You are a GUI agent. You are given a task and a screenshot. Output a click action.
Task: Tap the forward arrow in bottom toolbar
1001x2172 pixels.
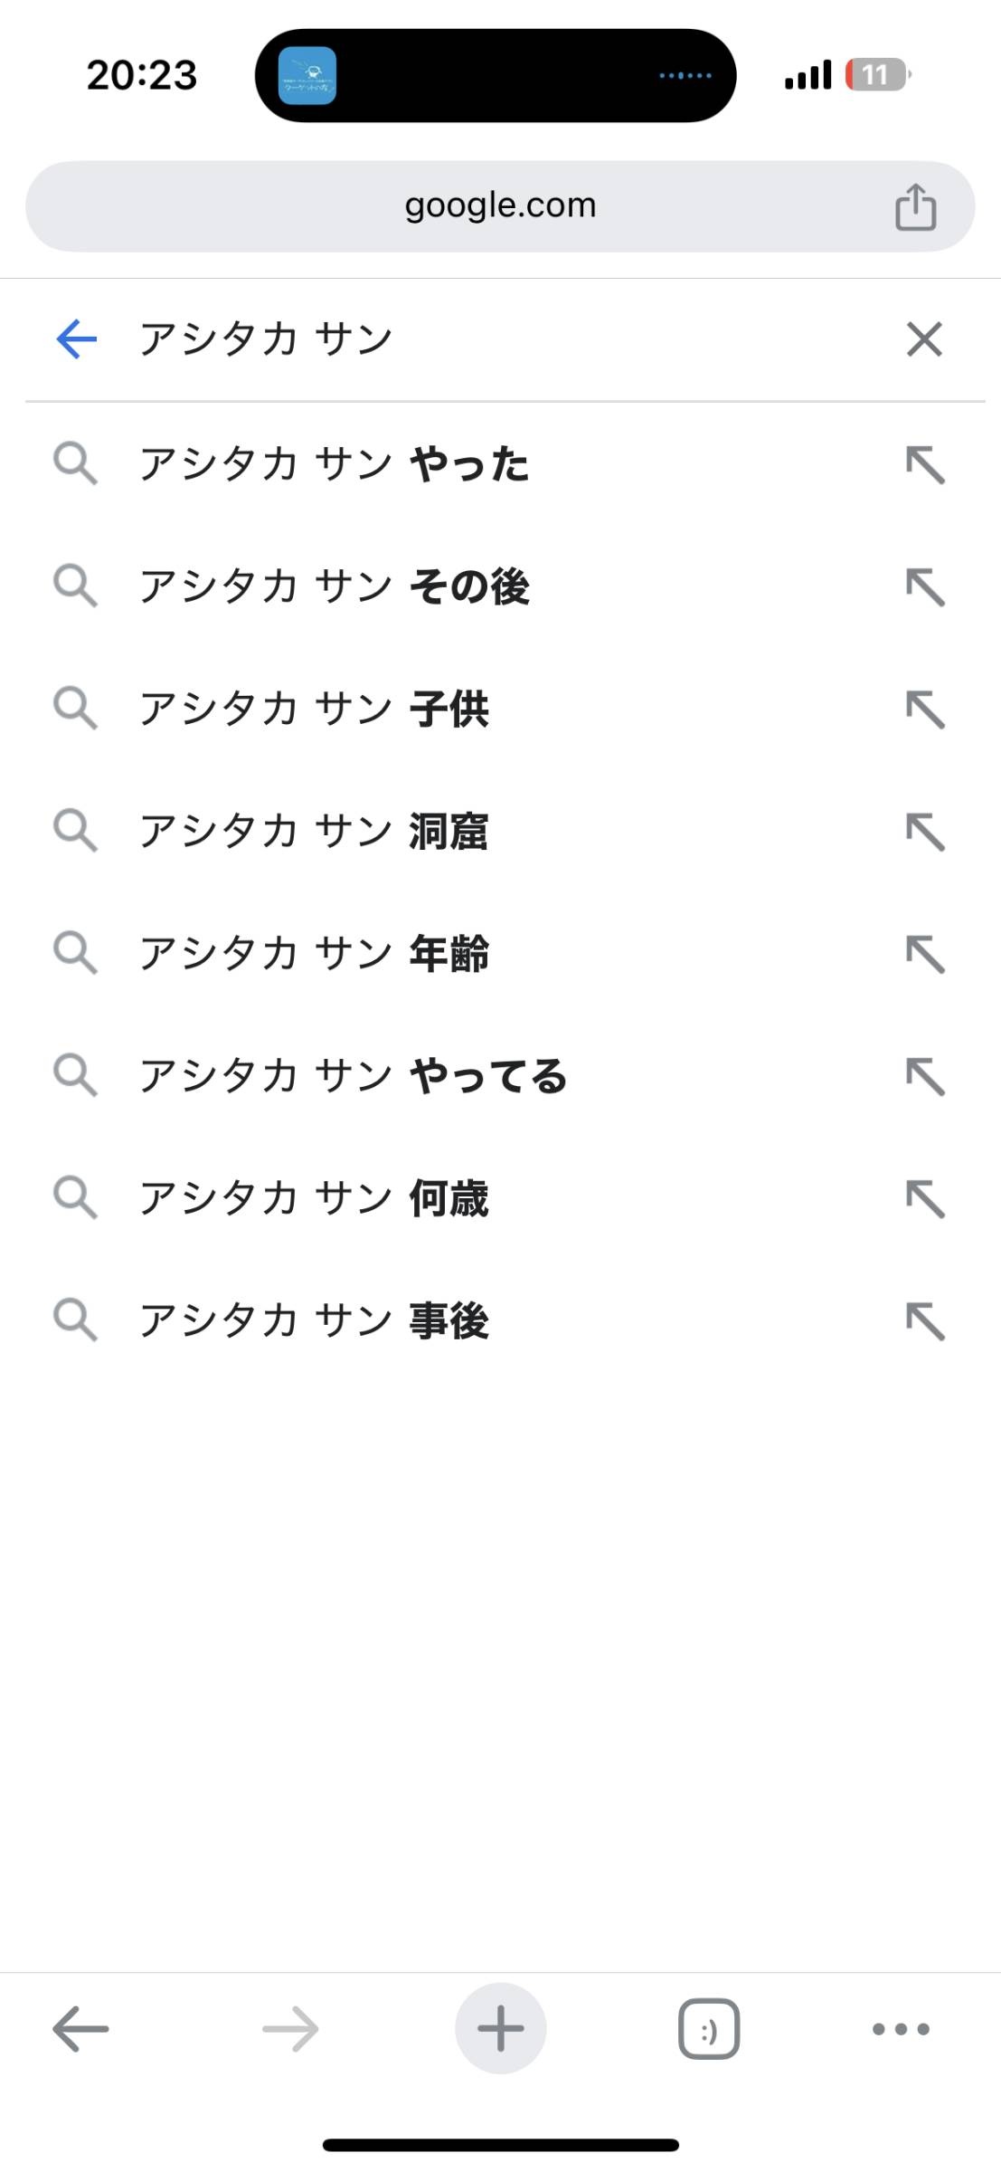290,2029
